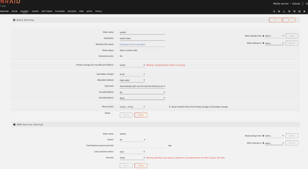Click the info icon beside Mover description
This screenshot has height=169, width=308.
(x=169, y=107)
